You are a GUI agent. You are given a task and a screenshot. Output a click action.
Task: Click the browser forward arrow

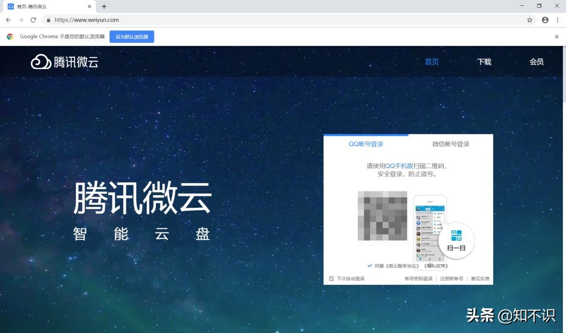[21, 19]
